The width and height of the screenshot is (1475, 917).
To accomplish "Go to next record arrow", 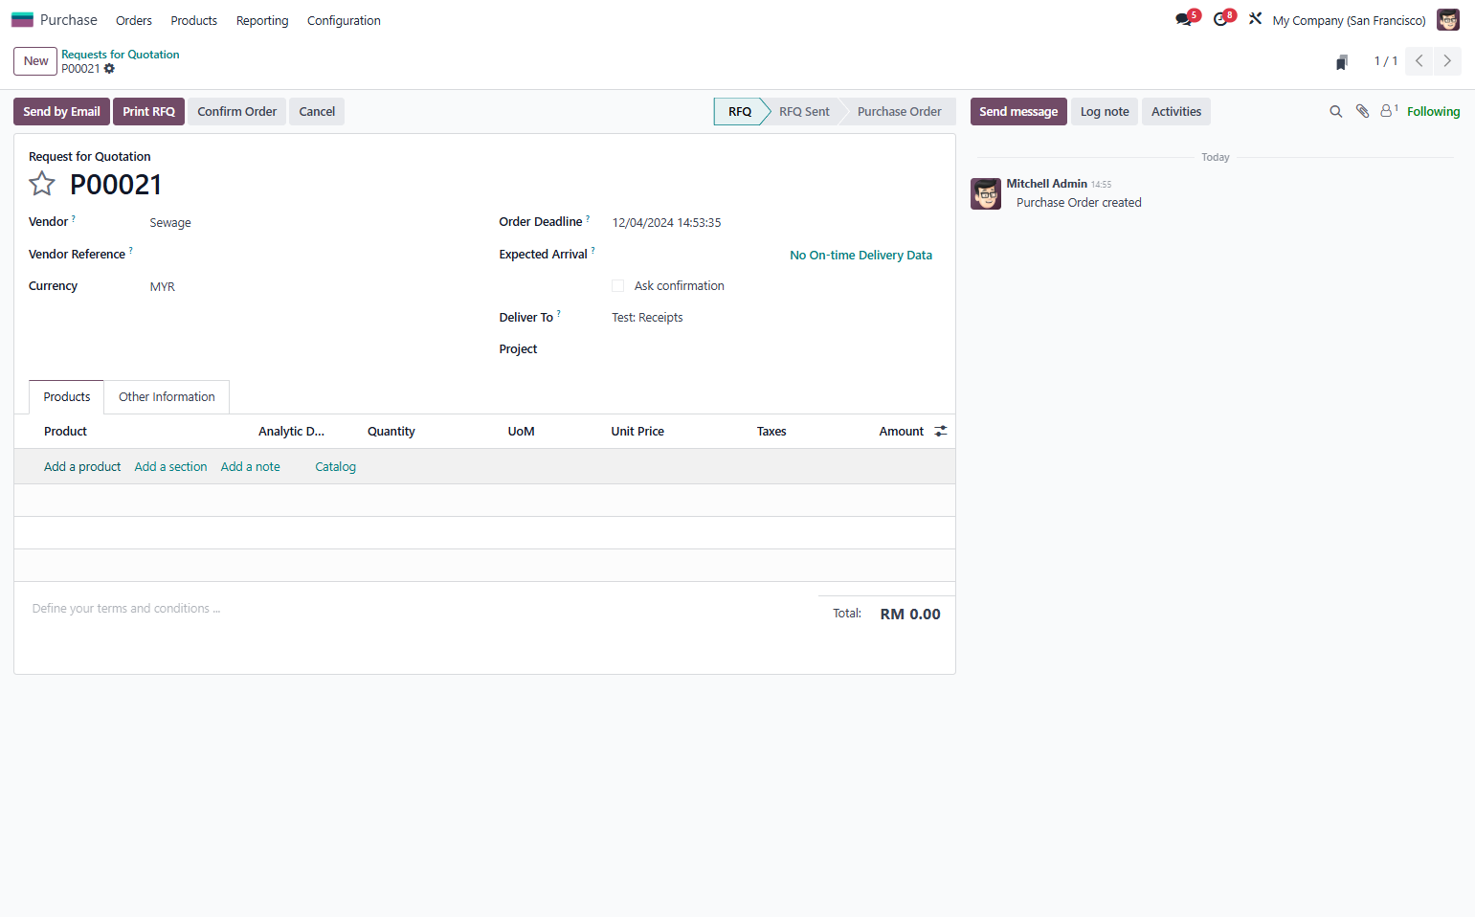I will click(x=1447, y=61).
